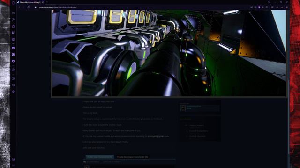Open Instagram in the browser sidebar
Image resolution: width=300 pixels, height=168 pixels.
click(x=13, y=55)
